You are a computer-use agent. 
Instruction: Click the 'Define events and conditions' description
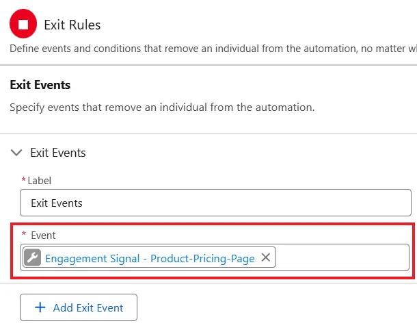tap(213, 49)
